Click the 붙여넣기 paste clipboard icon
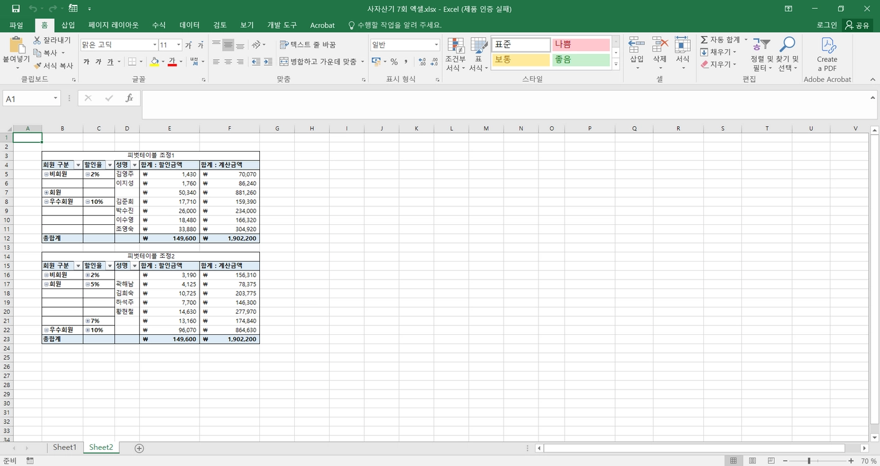 click(x=16, y=45)
